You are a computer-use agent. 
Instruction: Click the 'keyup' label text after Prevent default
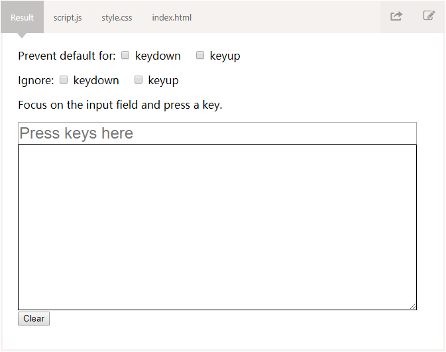point(225,56)
